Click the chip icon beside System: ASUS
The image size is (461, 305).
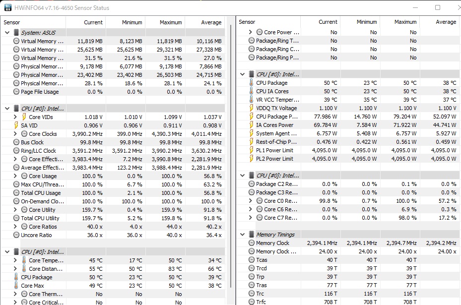click(x=16, y=33)
